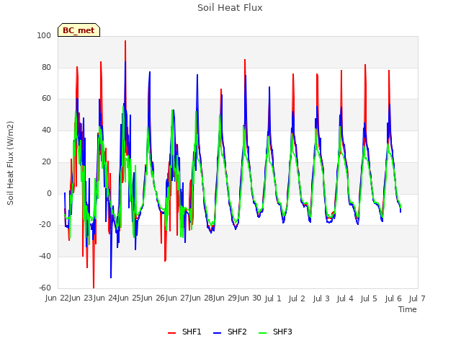Viewport: 461px width, 346px height.
Task: Click the Jul 7 date tick label
Action: pyautogui.click(x=417, y=299)
